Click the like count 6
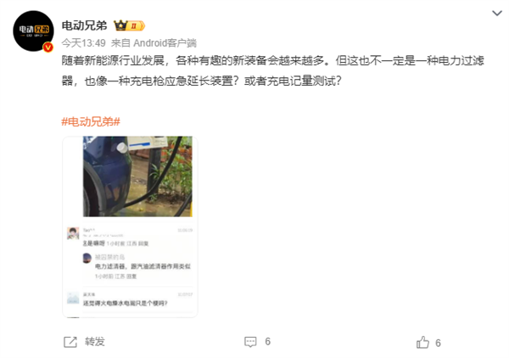 (x=438, y=343)
